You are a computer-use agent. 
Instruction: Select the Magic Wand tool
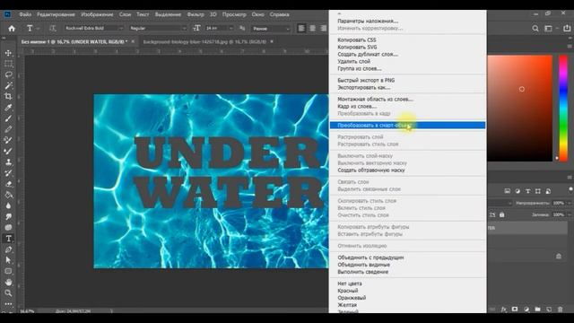coord(8,86)
